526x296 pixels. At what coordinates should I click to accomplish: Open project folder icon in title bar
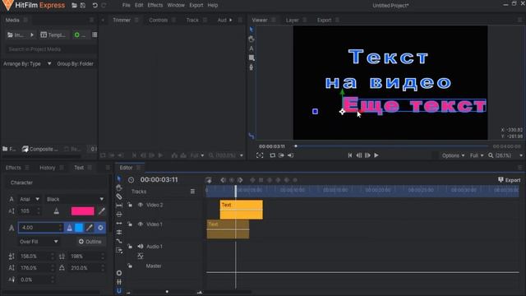point(74,6)
